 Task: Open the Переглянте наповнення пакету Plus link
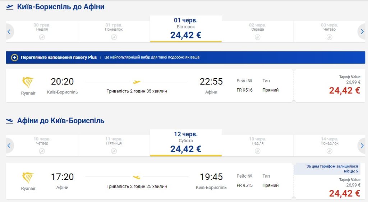pos(59,58)
